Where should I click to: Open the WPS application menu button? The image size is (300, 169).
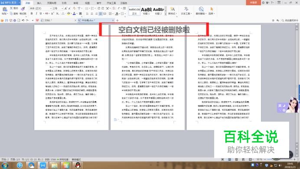pyautogui.click(x=10, y=3)
